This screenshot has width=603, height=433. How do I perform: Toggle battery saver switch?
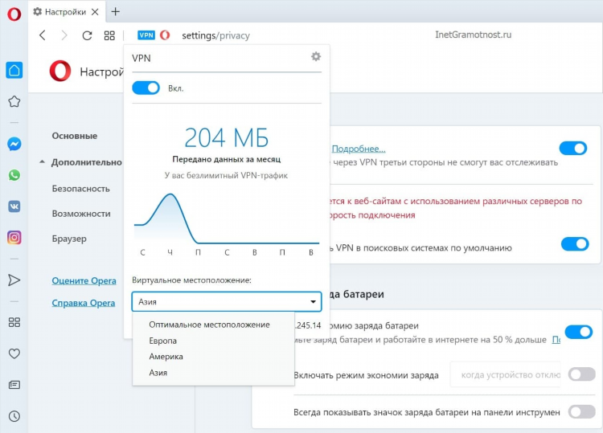579,333
